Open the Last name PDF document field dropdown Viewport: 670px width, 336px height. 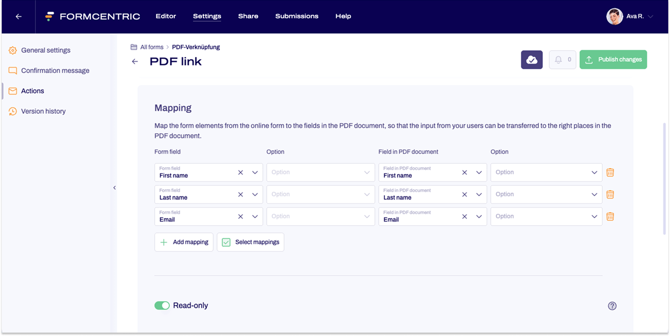(479, 194)
